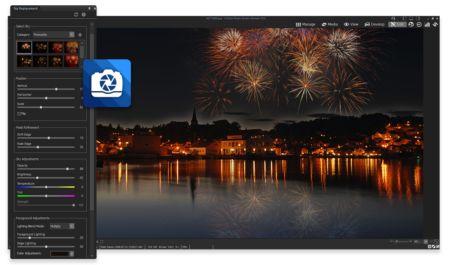Enable the Flip checkbox

pos(19,114)
